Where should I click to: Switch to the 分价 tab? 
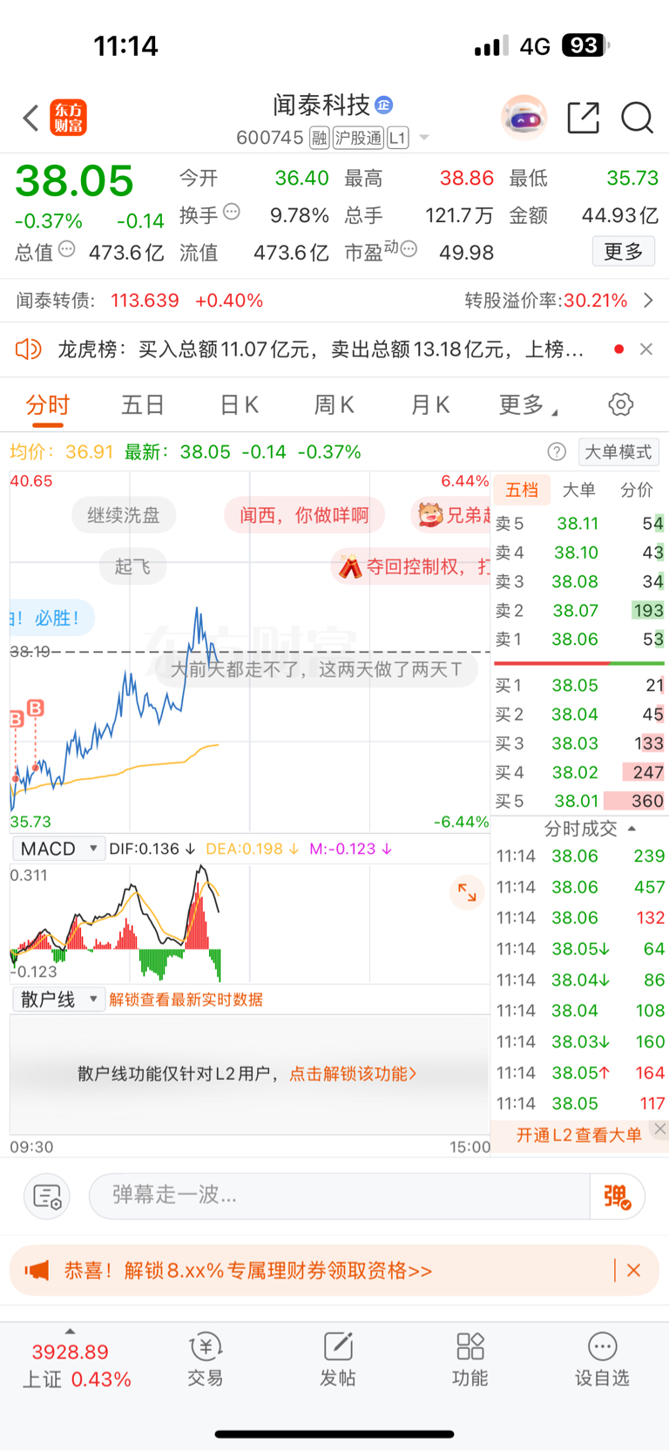[x=636, y=490]
